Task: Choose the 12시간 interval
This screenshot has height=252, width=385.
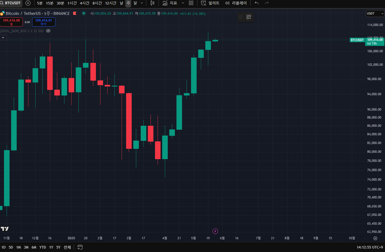Action: coord(111,3)
